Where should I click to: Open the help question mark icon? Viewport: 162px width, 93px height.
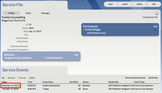156,13
